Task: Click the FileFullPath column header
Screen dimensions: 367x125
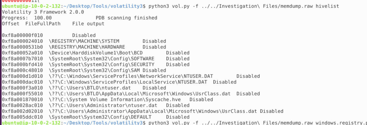Action: (x=43, y=24)
